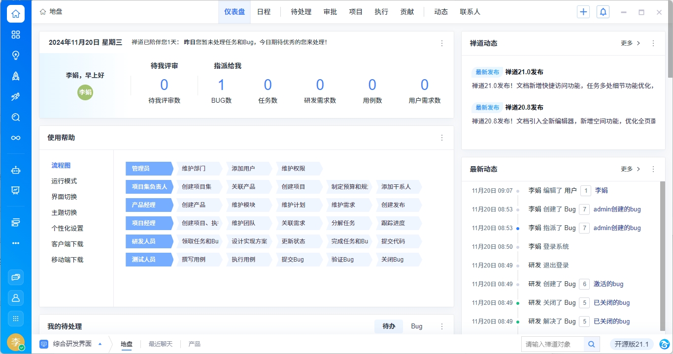This screenshot has width=673, height=354.
Task: Click the notification bell icon
Action: tap(603, 12)
